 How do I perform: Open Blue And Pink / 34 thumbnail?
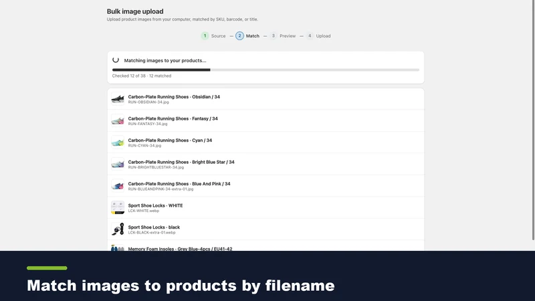[118, 186]
